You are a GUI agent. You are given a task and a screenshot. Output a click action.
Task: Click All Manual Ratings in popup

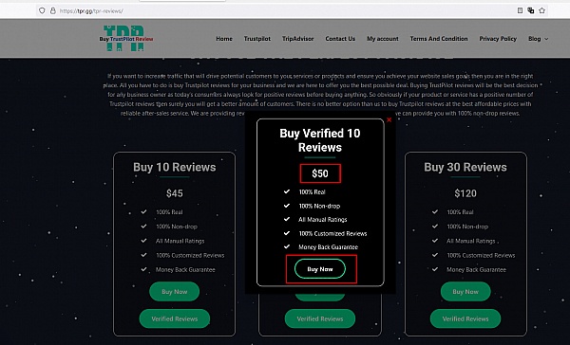pos(323,220)
